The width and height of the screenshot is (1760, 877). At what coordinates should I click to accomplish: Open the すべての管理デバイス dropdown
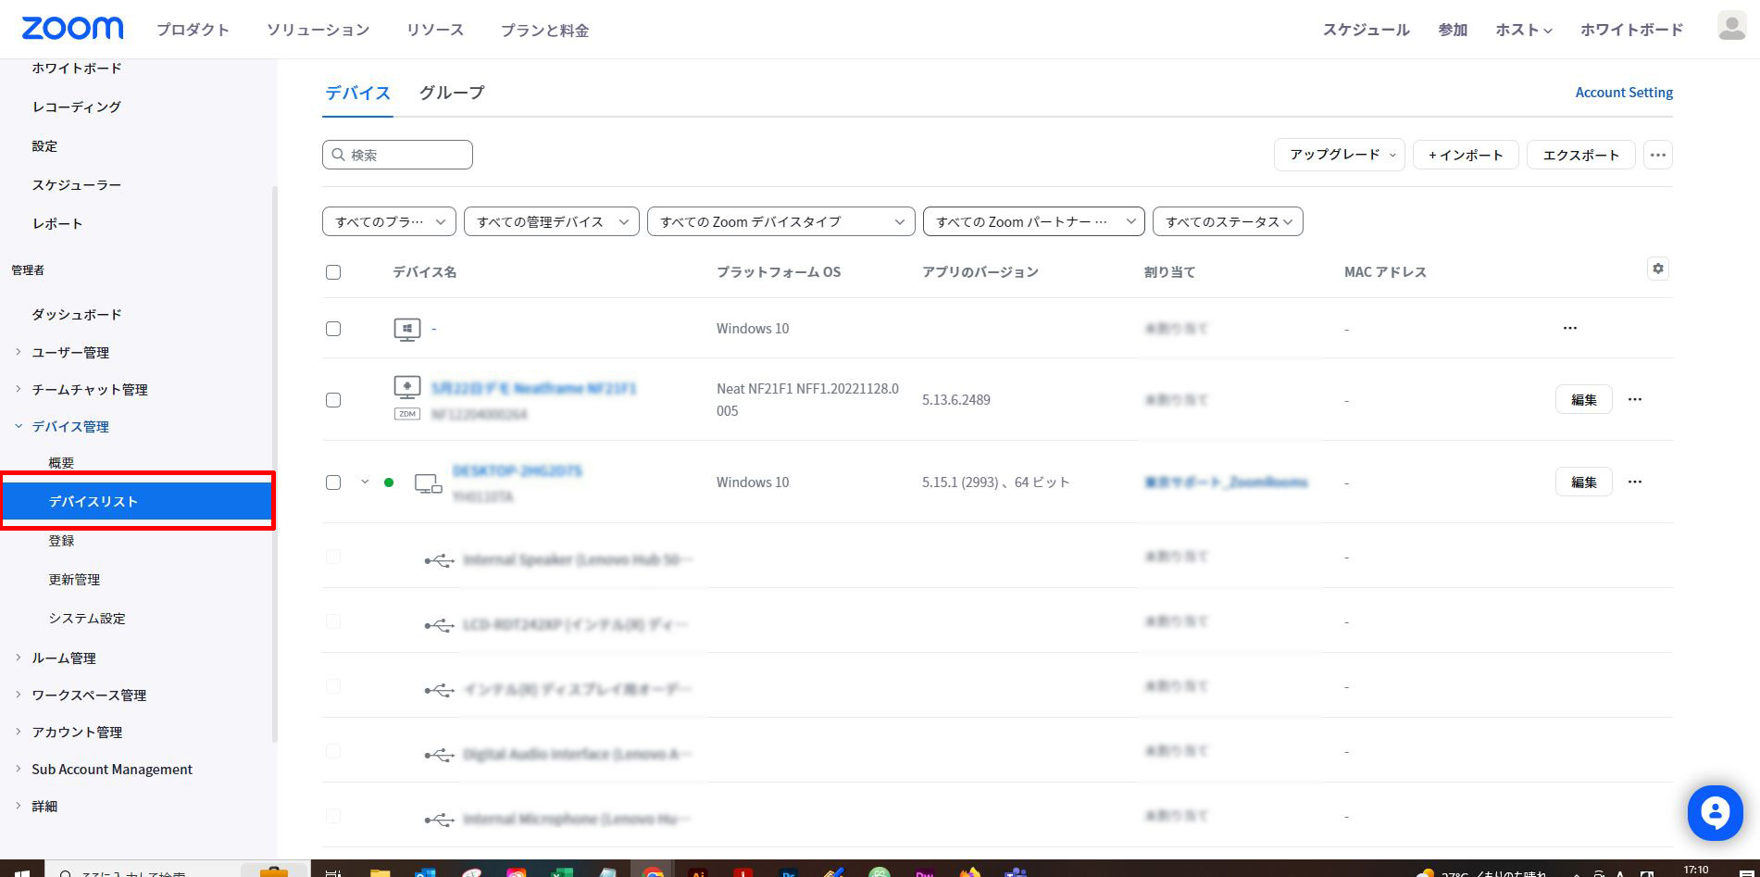point(552,221)
